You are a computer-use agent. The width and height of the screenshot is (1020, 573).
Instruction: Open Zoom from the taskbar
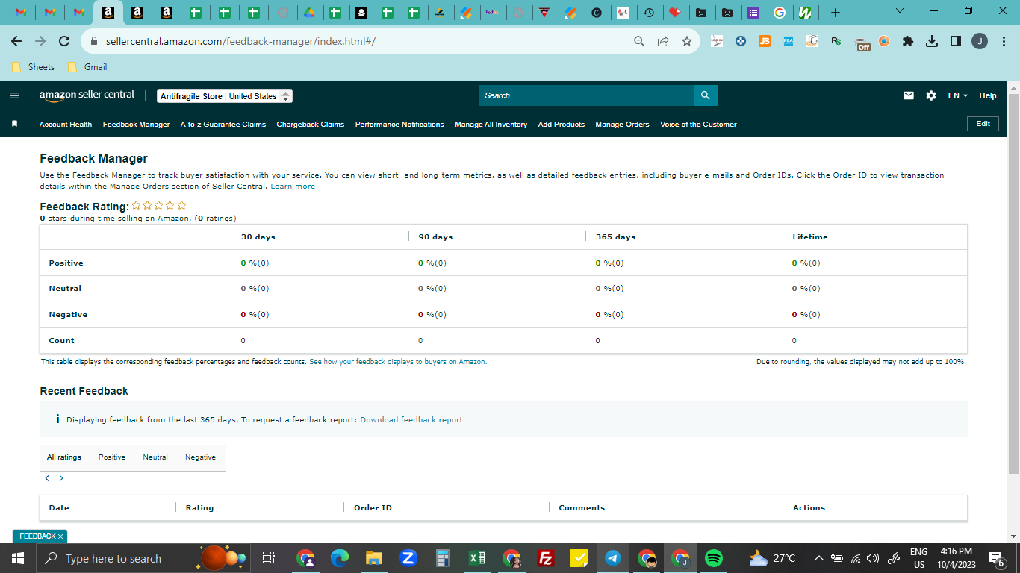[x=408, y=558]
